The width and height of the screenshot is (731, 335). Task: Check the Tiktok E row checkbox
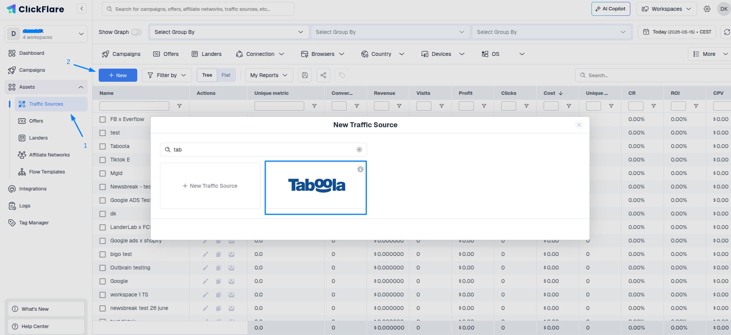[x=103, y=160]
